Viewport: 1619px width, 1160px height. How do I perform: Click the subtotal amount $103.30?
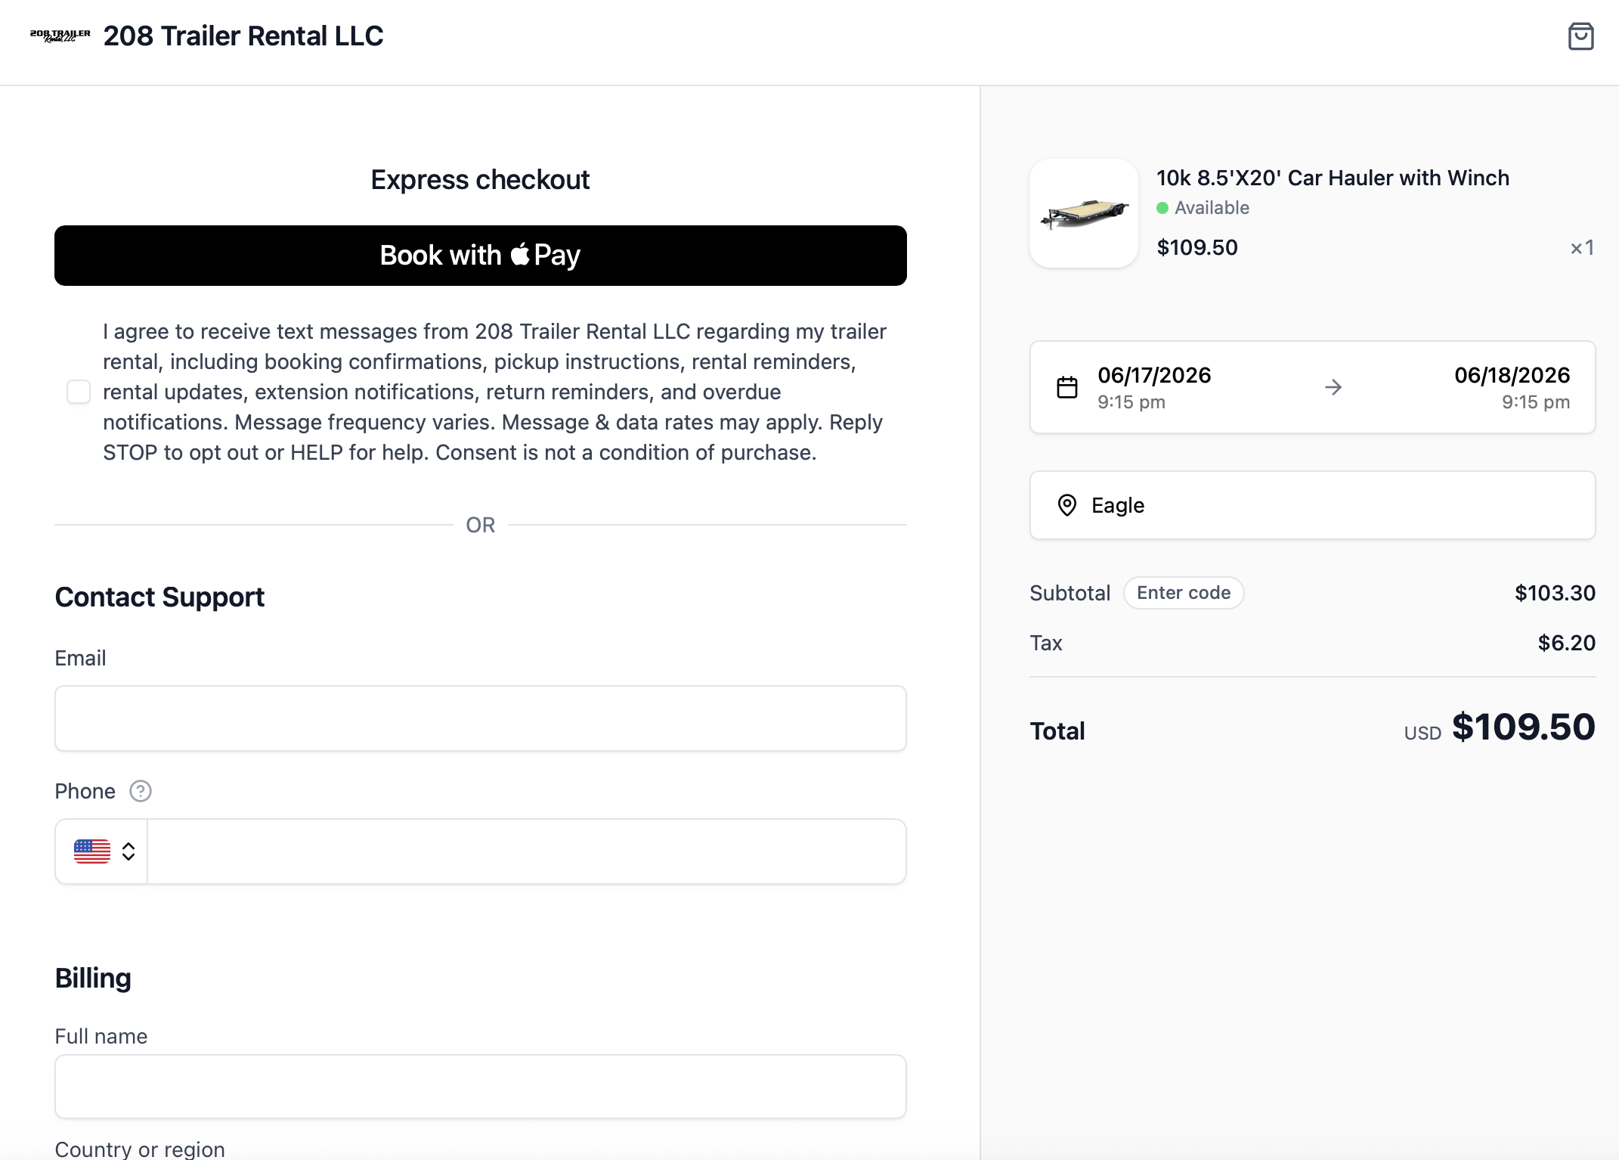coord(1555,593)
